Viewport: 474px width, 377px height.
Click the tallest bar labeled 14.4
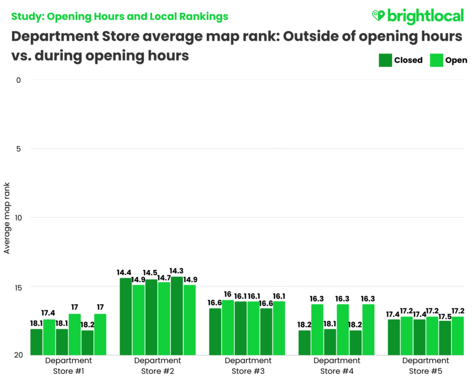(125, 314)
